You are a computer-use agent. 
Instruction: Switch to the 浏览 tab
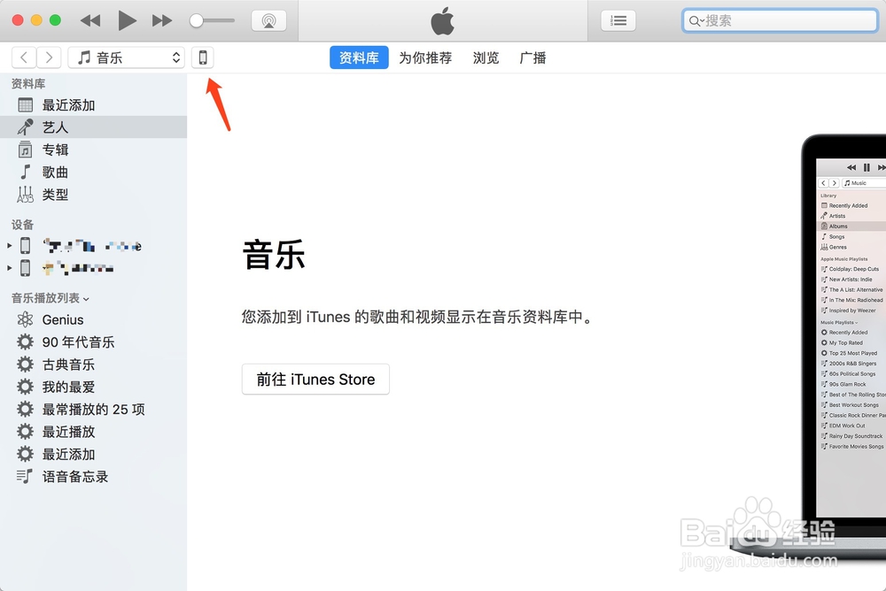[x=486, y=58]
